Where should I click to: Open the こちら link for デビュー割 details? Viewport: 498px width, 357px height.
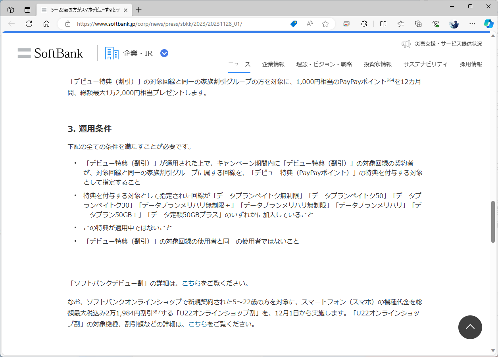point(189,283)
